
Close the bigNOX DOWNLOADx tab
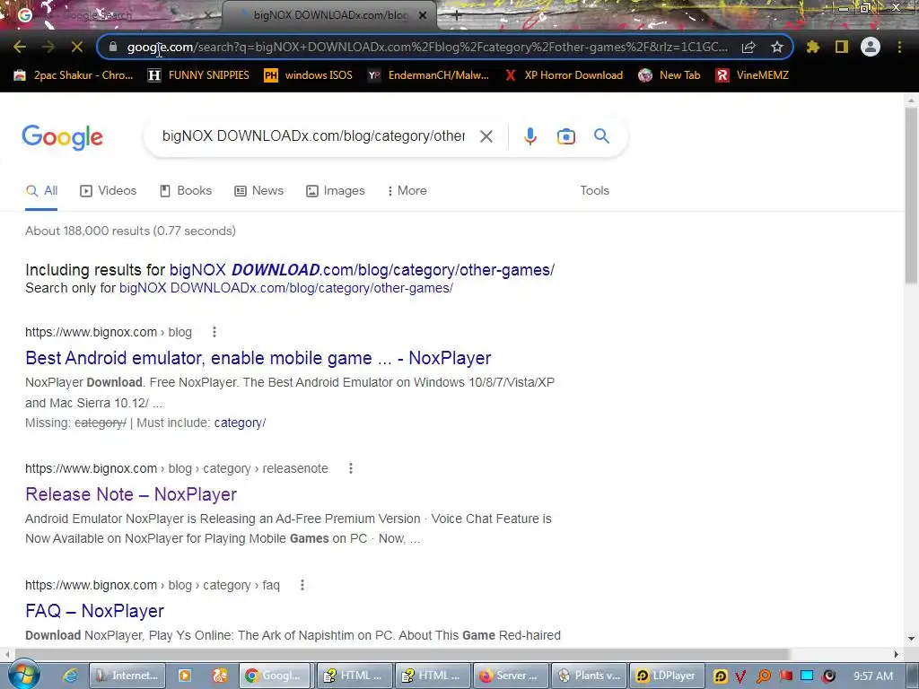pos(422,16)
